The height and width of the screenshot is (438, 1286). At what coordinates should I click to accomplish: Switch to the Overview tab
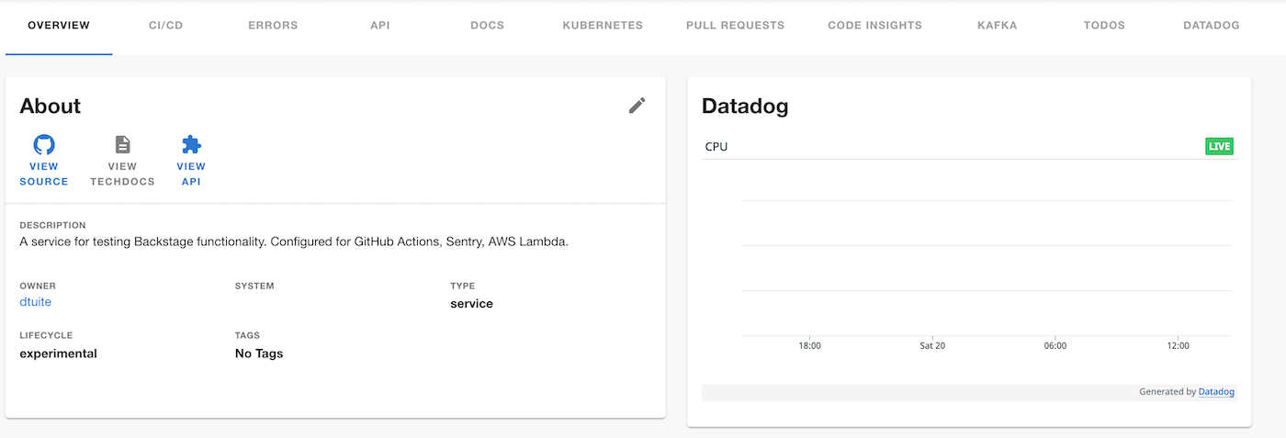point(59,26)
